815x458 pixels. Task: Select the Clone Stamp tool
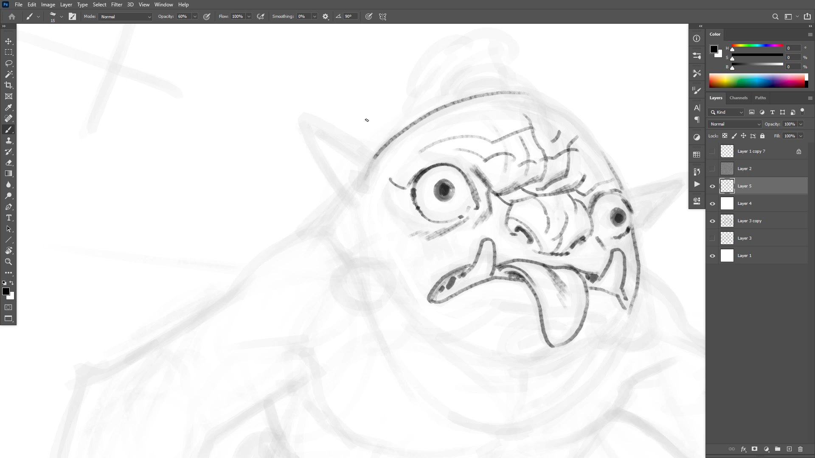[8, 140]
